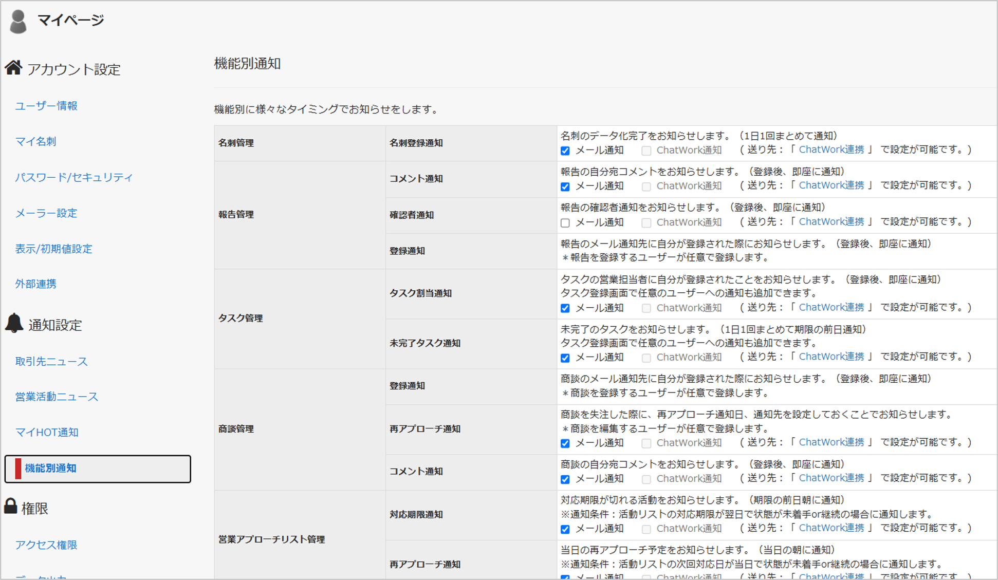Viewport: 998px width, 580px height.
Task: Open ユーザー情報 in the sidebar
Action: pos(46,106)
